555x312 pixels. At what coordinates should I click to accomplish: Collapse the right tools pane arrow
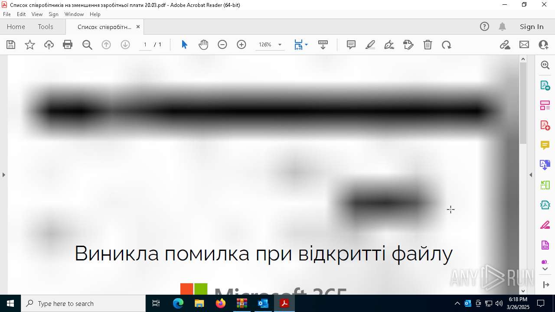(531, 175)
